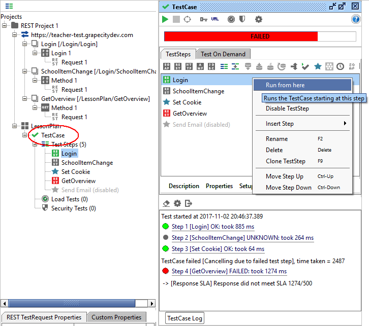
Task: Open credentials key icon in TestCase toolbar
Action: (x=204, y=19)
